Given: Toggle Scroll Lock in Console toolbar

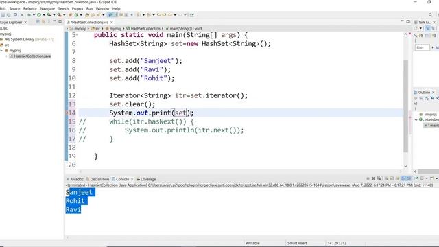Looking at the screenshot, I should [392, 178].
